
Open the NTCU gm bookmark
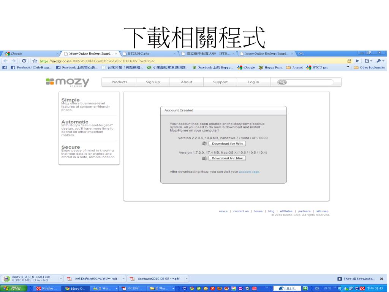(x=317, y=68)
